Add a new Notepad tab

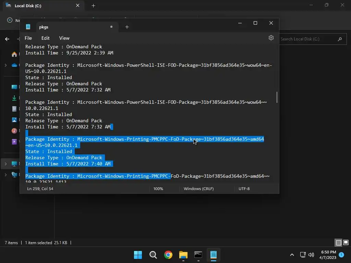[x=127, y=27]
